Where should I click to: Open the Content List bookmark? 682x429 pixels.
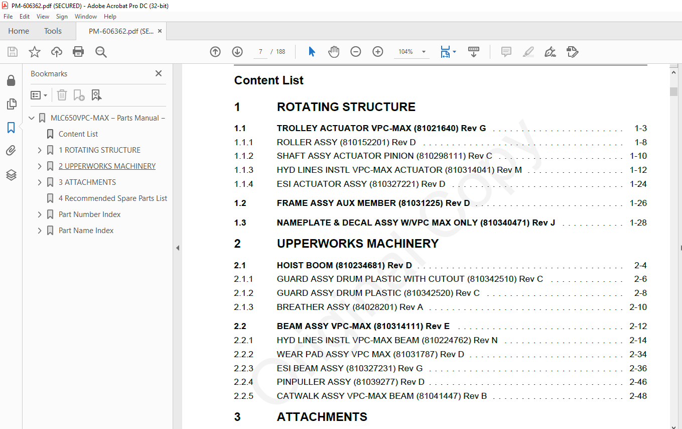coord(78,134)
